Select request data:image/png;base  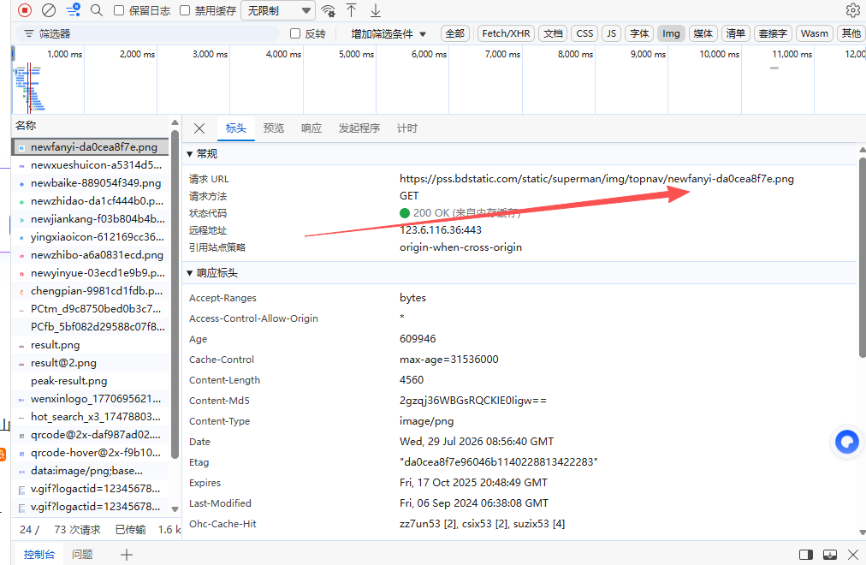(x=90, y=471)
